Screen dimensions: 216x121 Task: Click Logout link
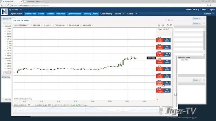click(212, 10)
